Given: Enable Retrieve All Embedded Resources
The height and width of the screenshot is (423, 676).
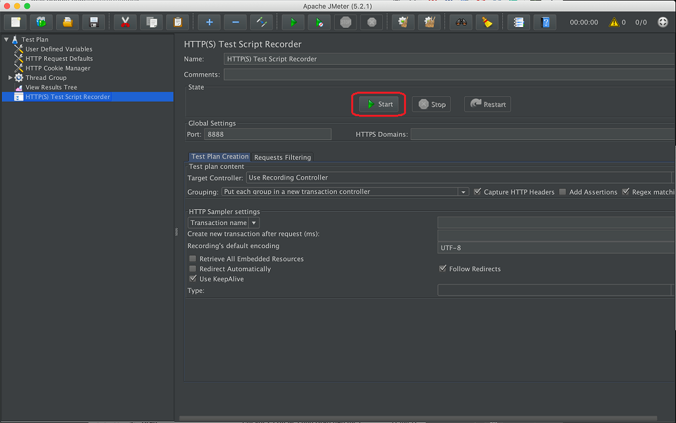Looking at the screenshot, I should (x=193, y=259).
